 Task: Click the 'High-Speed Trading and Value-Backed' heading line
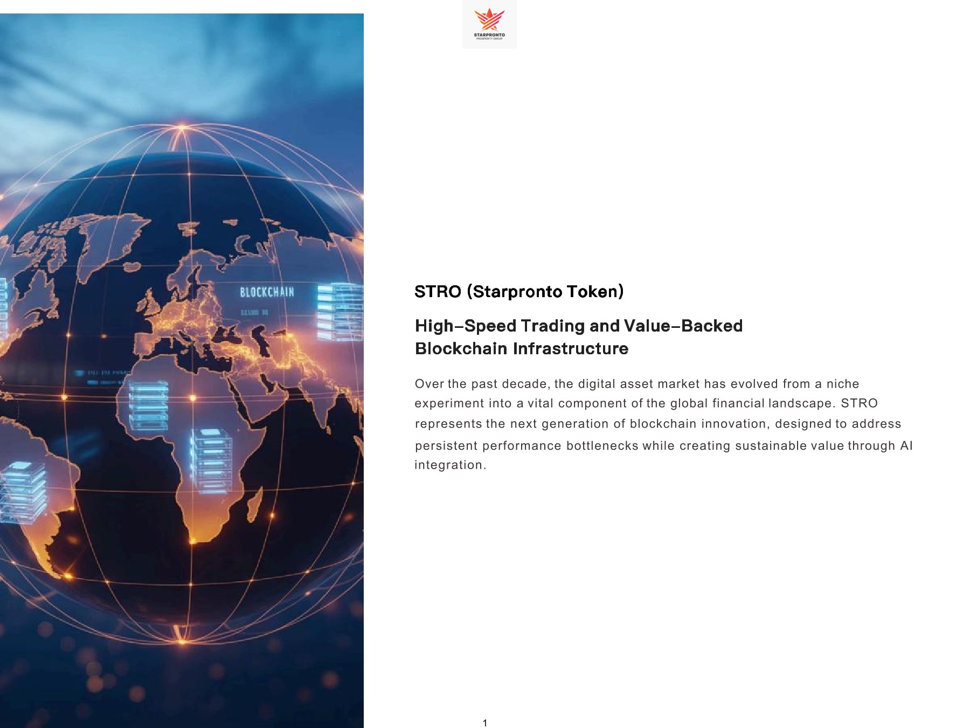(578, 326)
